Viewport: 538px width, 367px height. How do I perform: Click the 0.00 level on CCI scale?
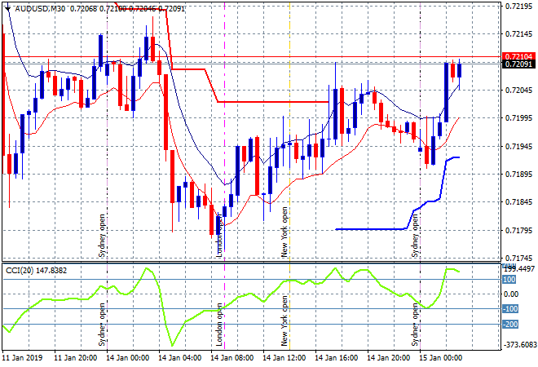pyautogui.click(x=510, y=294)
